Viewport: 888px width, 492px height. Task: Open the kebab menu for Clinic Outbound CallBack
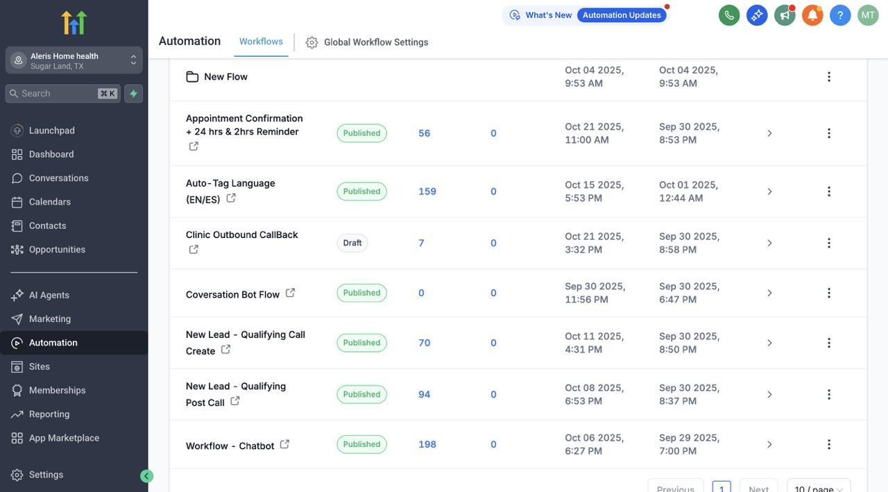[828, 243]
